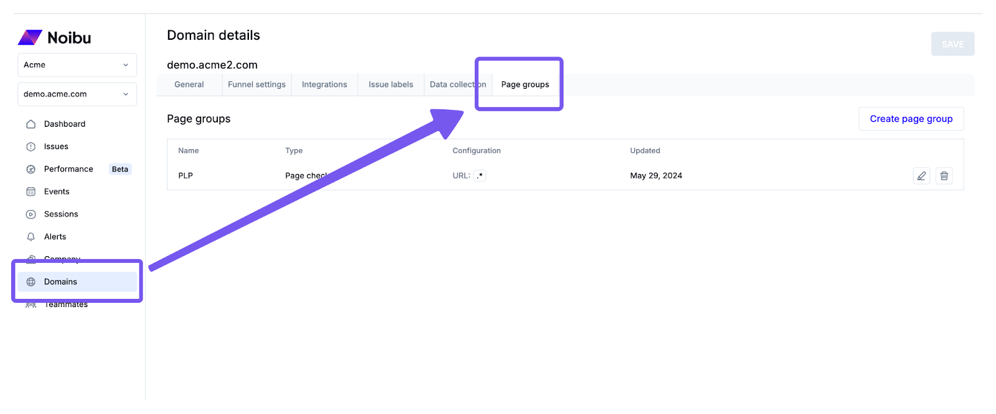Edit the PLP page group

(x=921, y=176)
